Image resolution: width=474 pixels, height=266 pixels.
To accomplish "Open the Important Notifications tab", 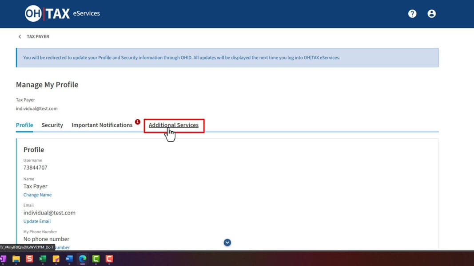I will 102,125.
